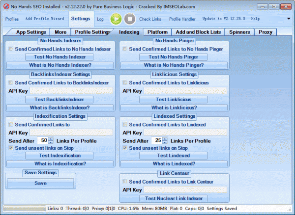Image resolution: width=295 pixels, height=215 pixels.
Task: Switch to the Spinners tab
Action: 239,32
